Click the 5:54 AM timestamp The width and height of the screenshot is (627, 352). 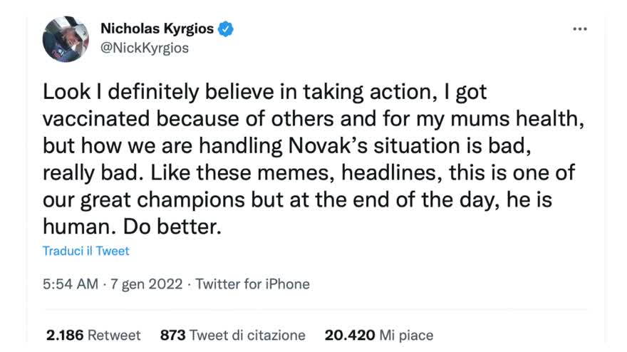click(x=71, y=284)
